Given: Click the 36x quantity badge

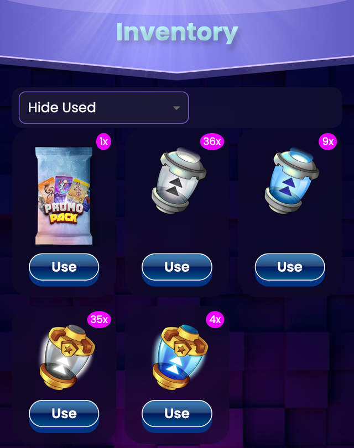Looking at the screenshot, I should tap(212, 141).
